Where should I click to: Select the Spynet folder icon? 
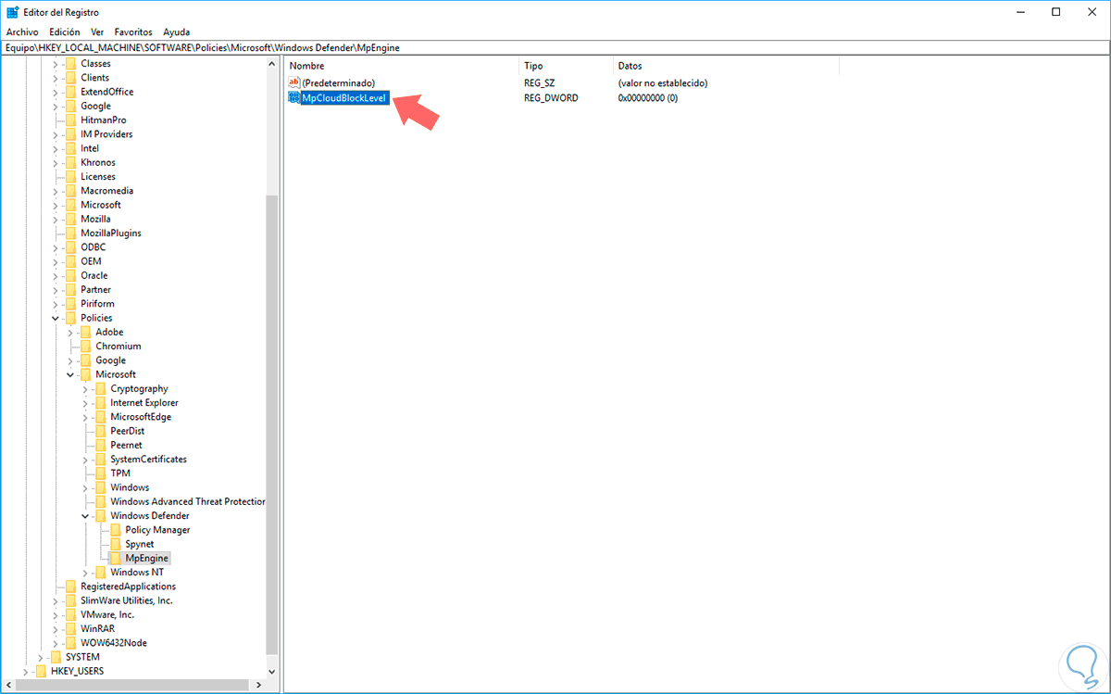pos(116,544)
